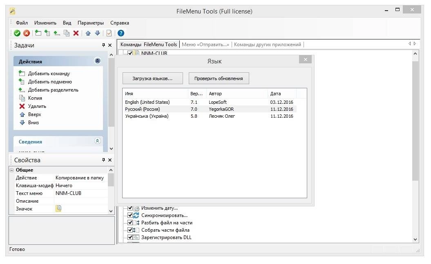The height and width of the screenshot is (264, 431).
Task: Cancel changes with the red circle X icon
Action: point(27,33)
